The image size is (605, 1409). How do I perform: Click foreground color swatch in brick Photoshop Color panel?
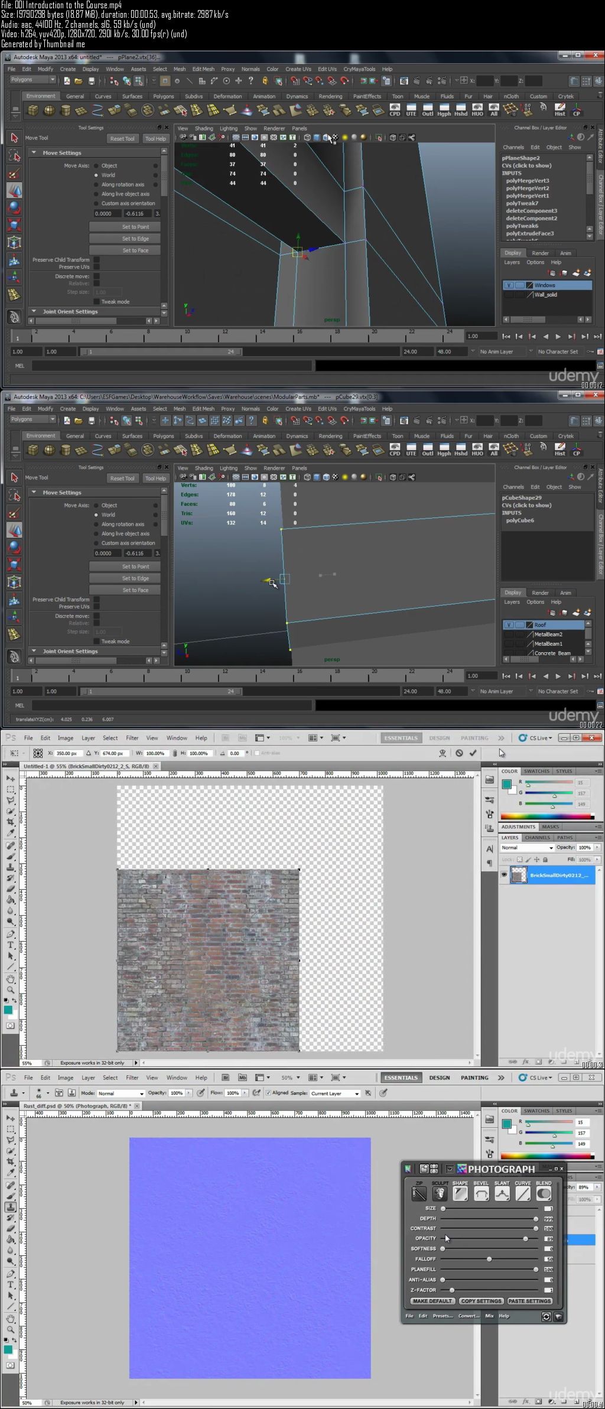tap(506, 784)
